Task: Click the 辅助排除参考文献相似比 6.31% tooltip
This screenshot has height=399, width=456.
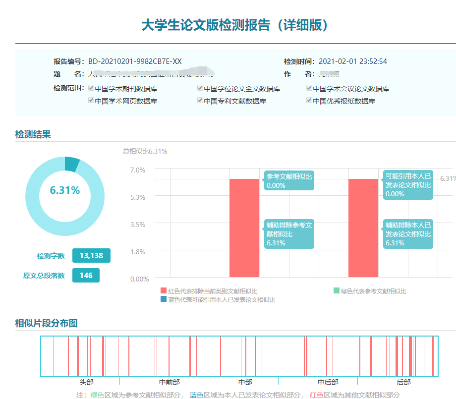Action: pos(289,234)
